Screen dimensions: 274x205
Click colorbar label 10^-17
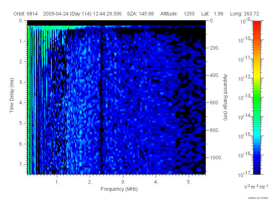[244, 174]
